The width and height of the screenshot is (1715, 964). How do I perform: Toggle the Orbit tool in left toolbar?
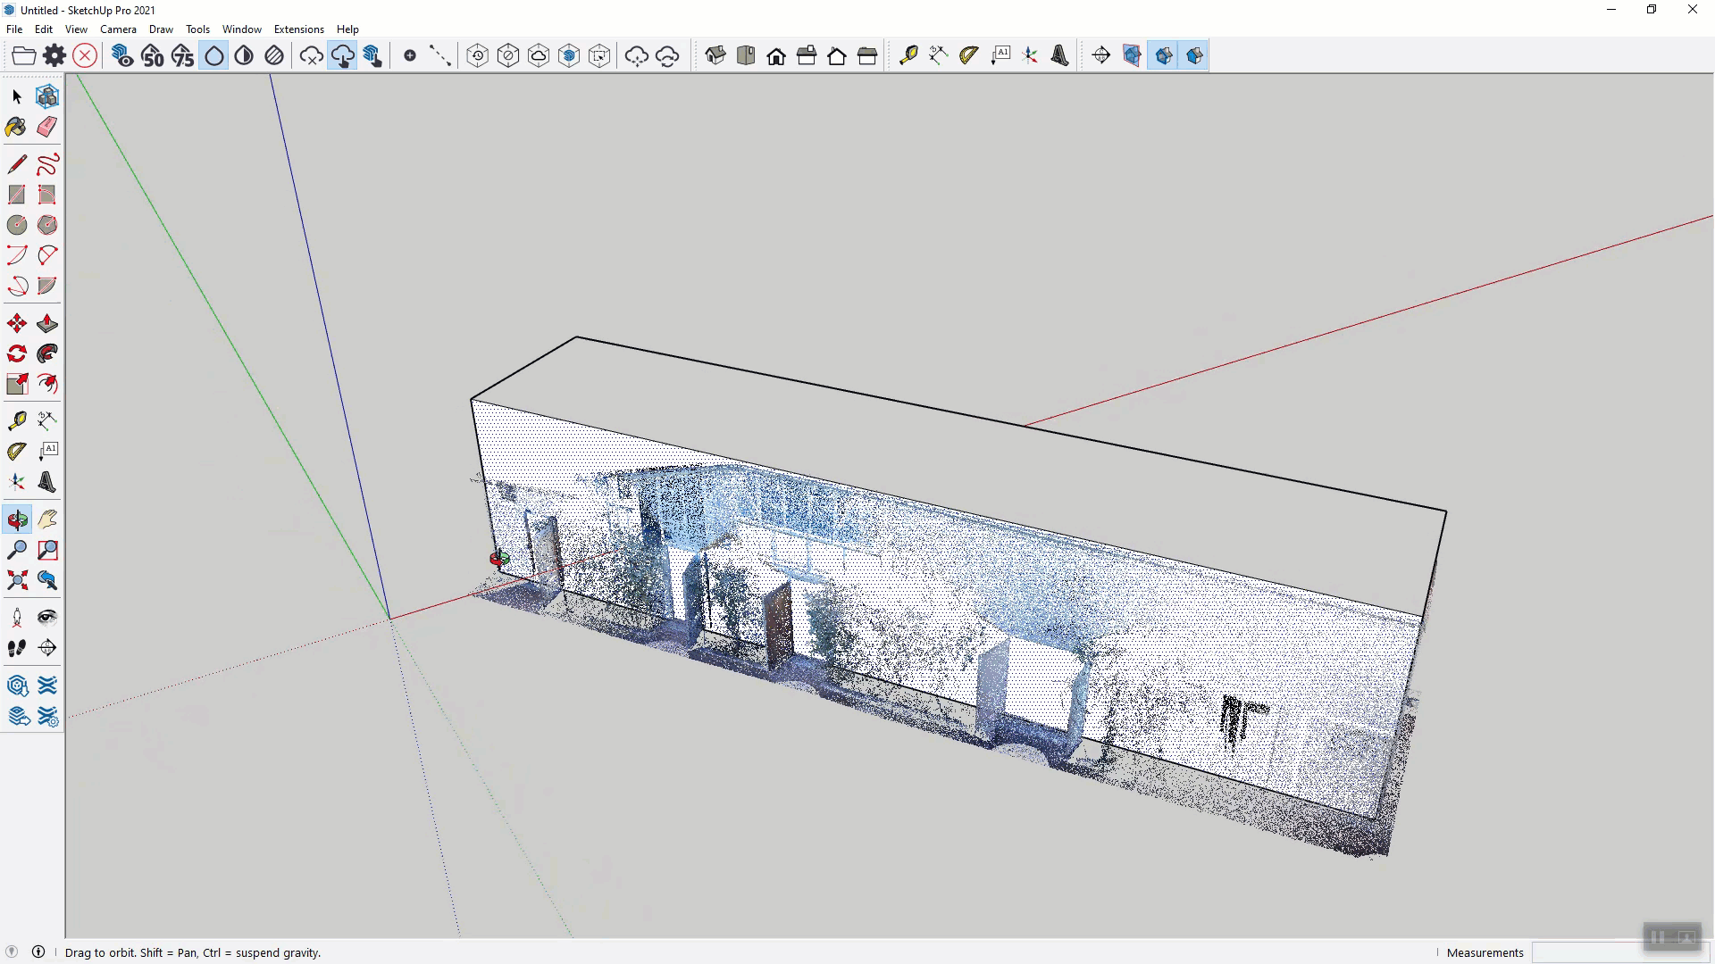16,519
